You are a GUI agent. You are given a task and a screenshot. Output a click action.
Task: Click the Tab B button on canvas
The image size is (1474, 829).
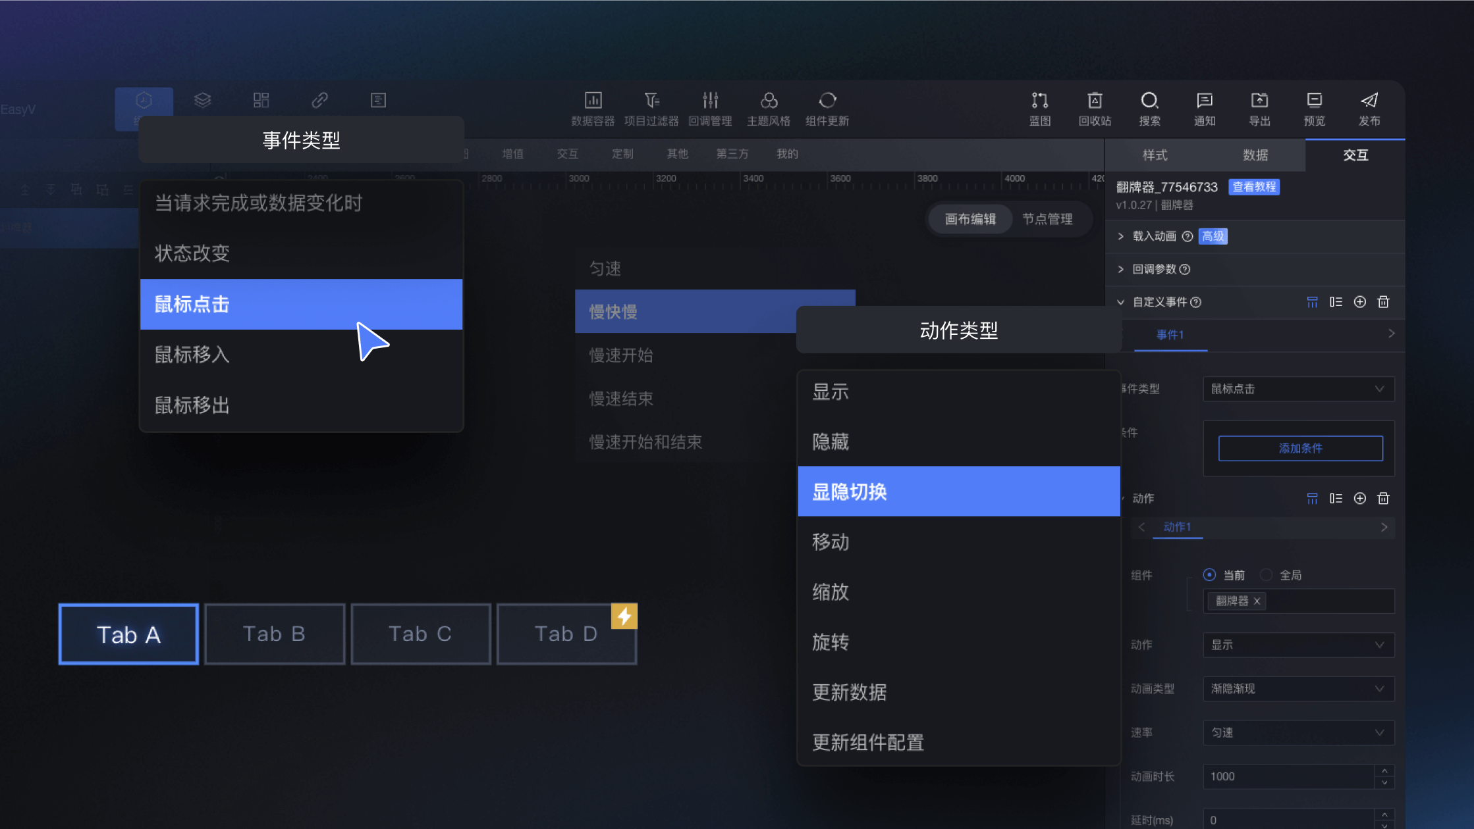pyautogui.click(x=275, y=634)
